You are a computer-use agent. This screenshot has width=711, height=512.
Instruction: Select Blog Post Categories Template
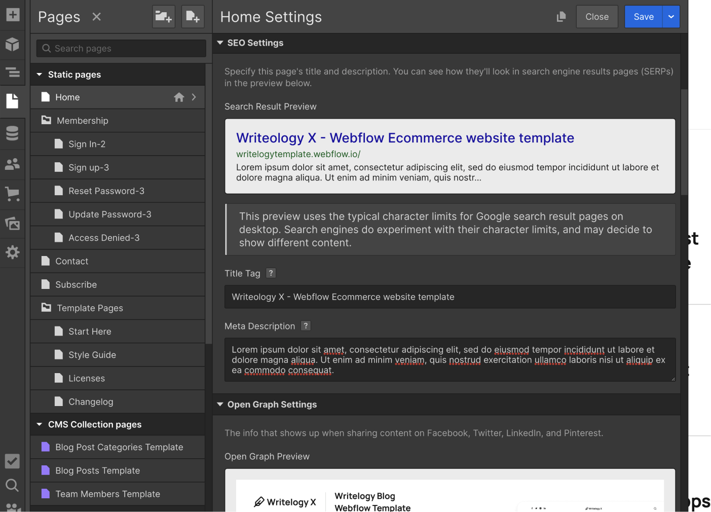pyautogui.click(x=118, y=447)
